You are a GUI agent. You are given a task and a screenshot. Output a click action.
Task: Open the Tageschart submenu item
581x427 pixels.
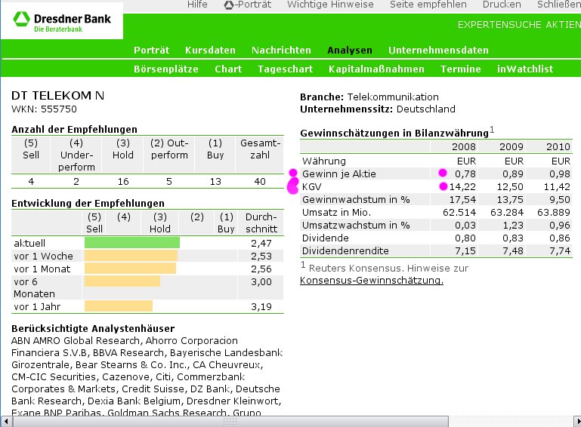click(286, 69)
